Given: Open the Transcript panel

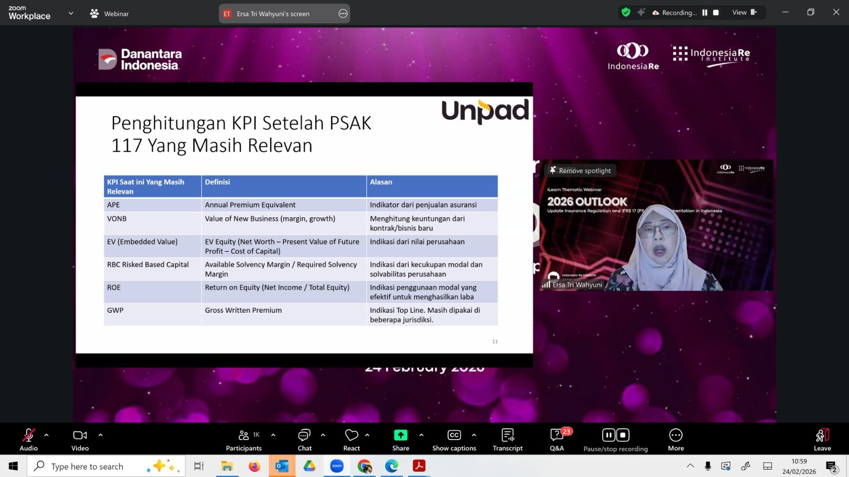Looking at the screenshot, I should pyautogui.click(x=507, y=439).
